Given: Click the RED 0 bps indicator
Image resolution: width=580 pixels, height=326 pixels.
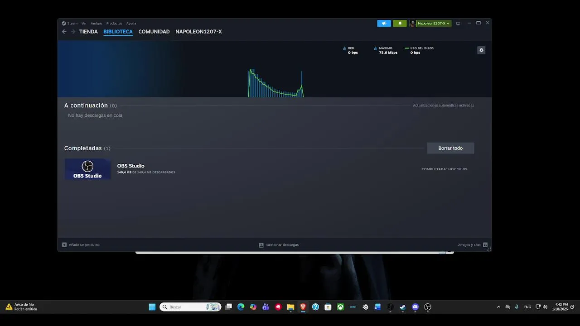Looking at the screenshot, I should coord(351,50).
